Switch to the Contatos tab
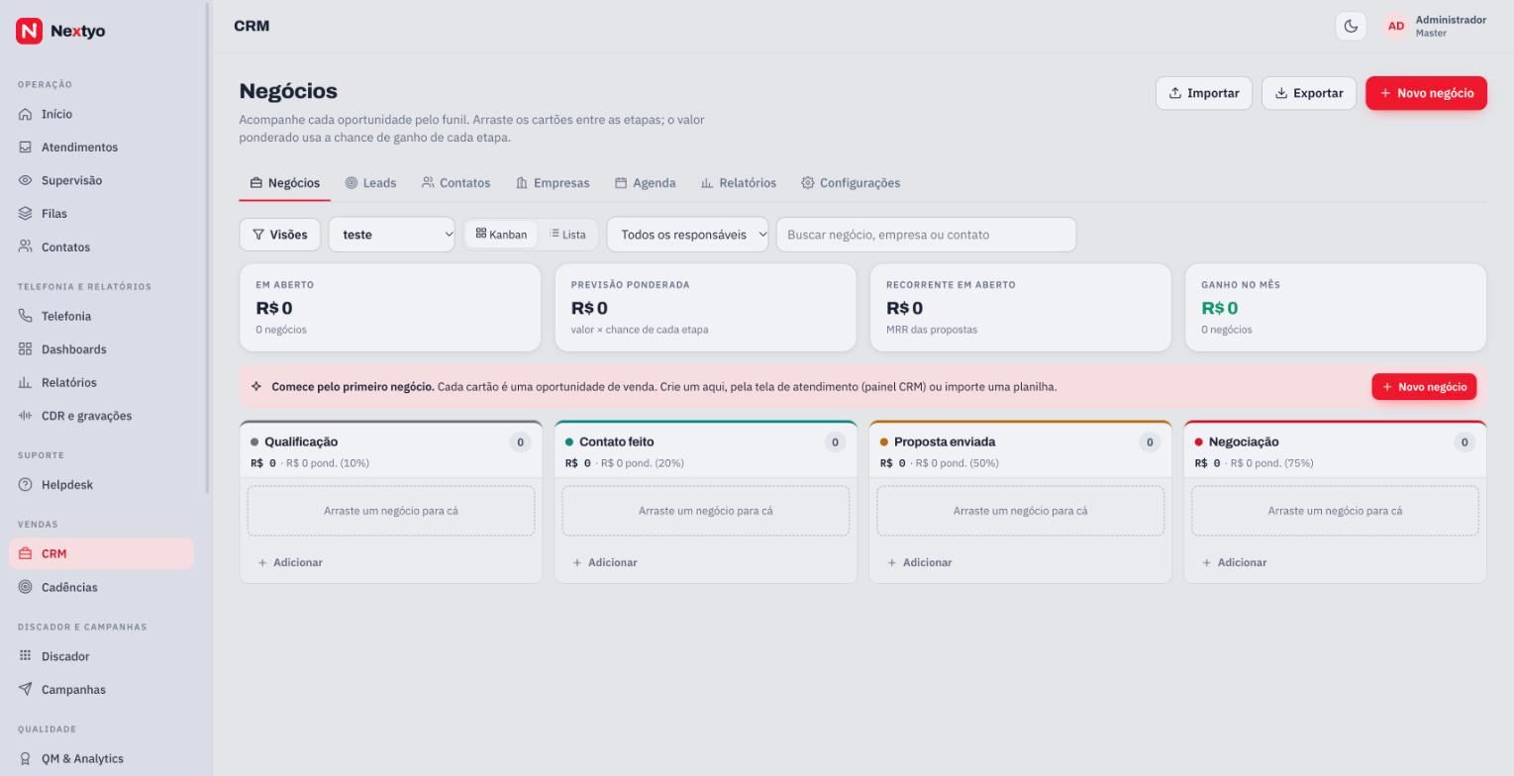This screenshot has width=1514, height=776. point(455,183)
